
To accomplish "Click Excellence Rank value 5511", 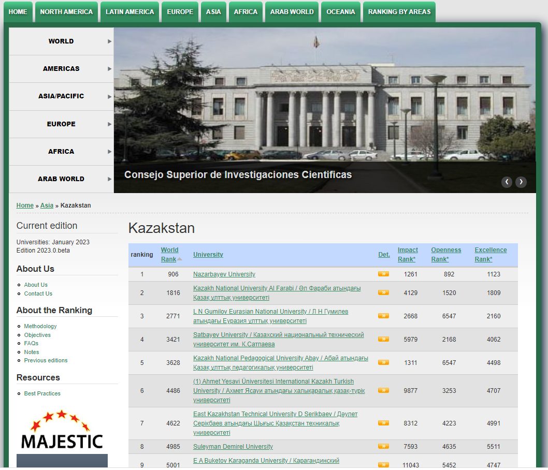I will (494, 446).
